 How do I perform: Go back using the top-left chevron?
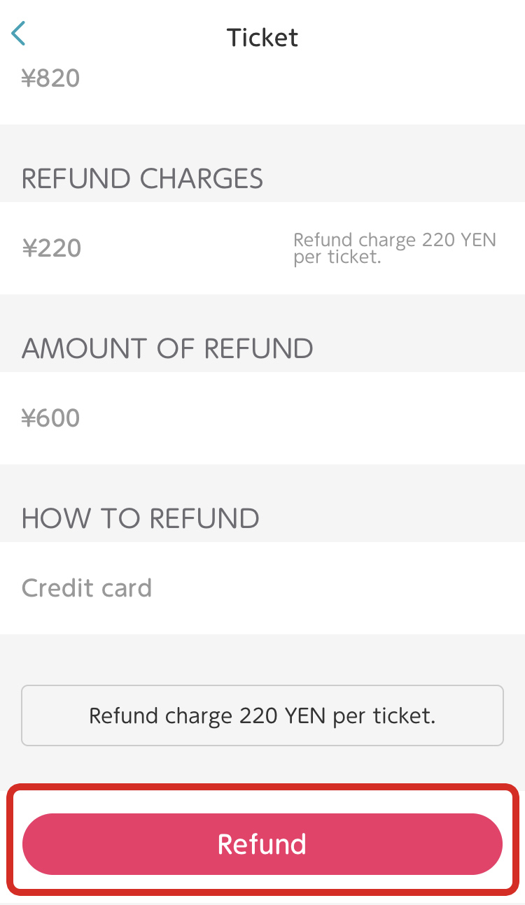point(19,34)
